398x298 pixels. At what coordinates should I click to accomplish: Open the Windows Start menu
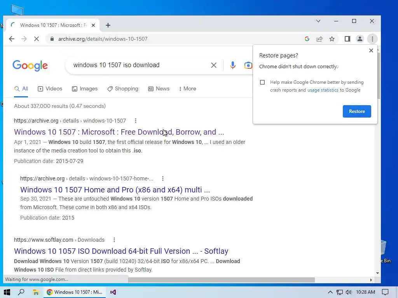point(7,292)
